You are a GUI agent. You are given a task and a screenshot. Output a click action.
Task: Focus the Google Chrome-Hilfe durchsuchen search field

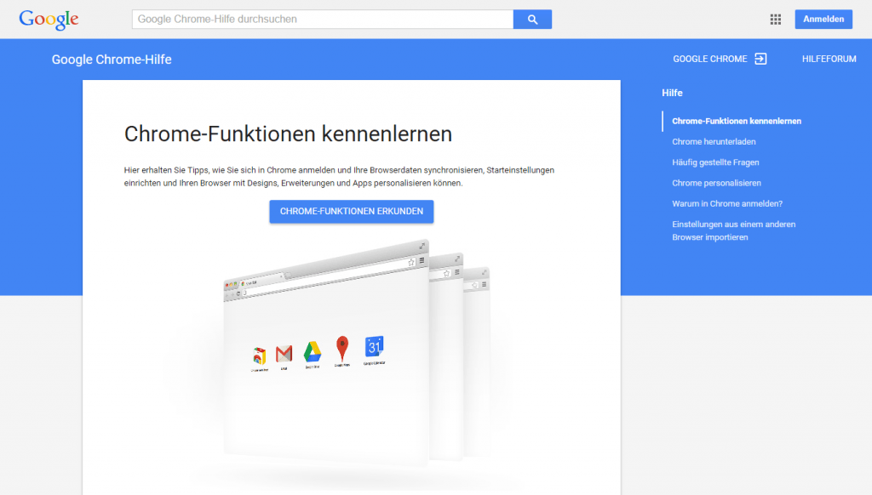click(322, 19)
